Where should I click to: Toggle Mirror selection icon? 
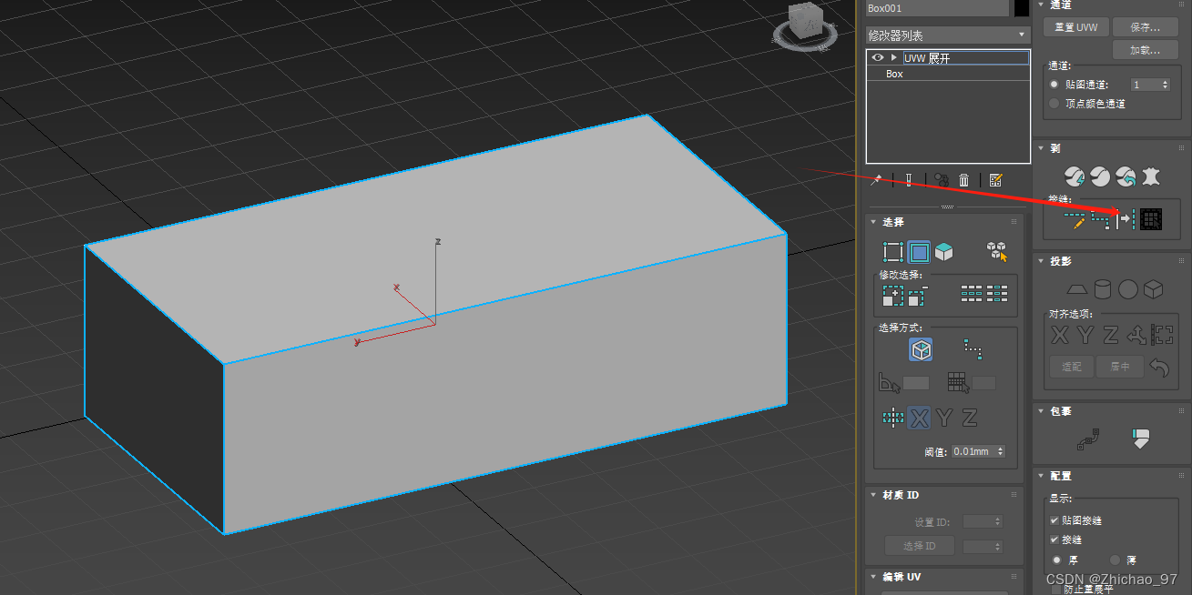tap(893, 418)
